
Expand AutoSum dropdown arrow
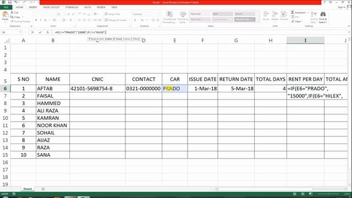click(308, 13)
